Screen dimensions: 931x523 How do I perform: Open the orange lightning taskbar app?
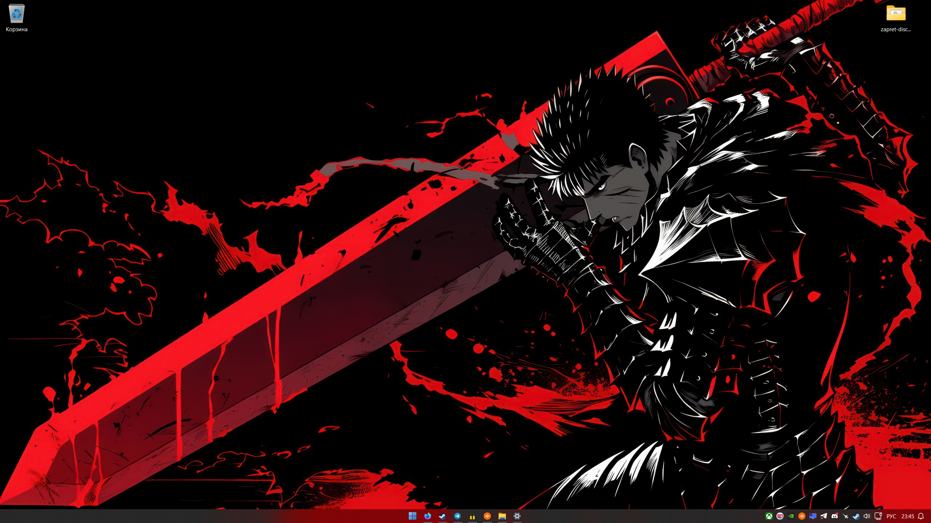(x=487, y=516)
